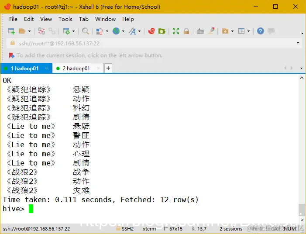Click the status bar ssh://root@192.168.56.137:22 text

pyautogui.click(x=37, y=229)
